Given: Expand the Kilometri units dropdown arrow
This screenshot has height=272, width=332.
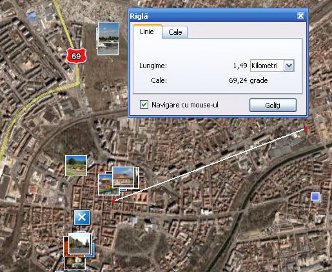Looking at the screenshot, I should click(x=289, y=66).
